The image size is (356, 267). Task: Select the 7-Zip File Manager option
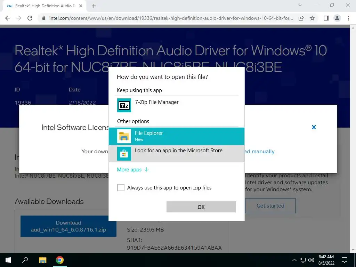click(177, 105)
